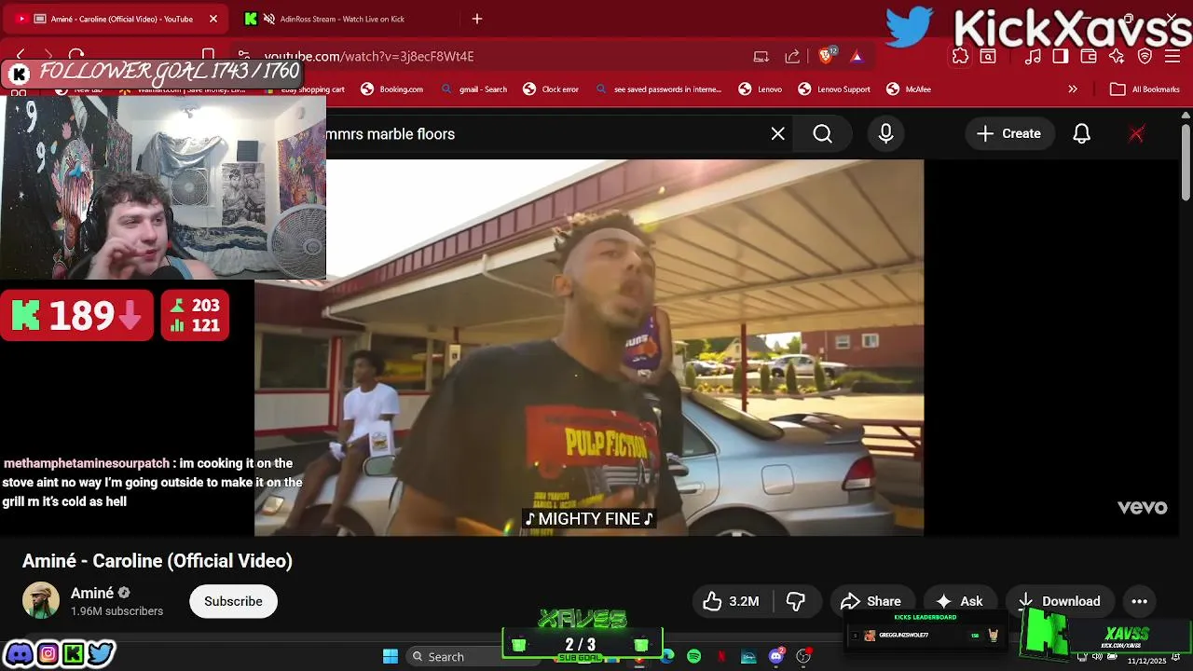Click the video title text

[x=158, y=561]
